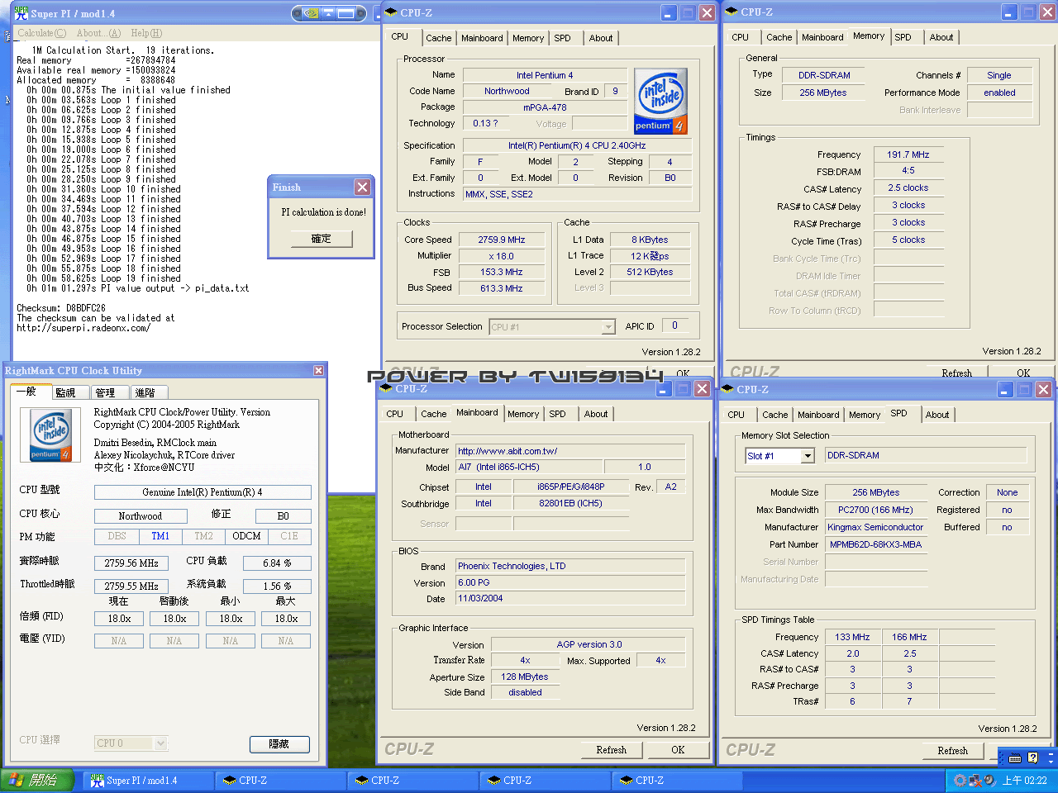Image resolution: width=1058 pixels, height=793 pixels.
Task: Click the C1E indicator in PM 功能 row
Action: (x=289, y=537)
